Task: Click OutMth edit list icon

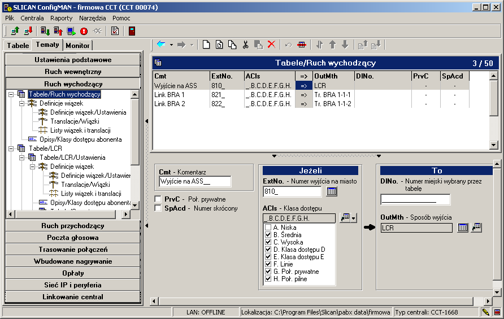Action: click(x=476, y=228)
